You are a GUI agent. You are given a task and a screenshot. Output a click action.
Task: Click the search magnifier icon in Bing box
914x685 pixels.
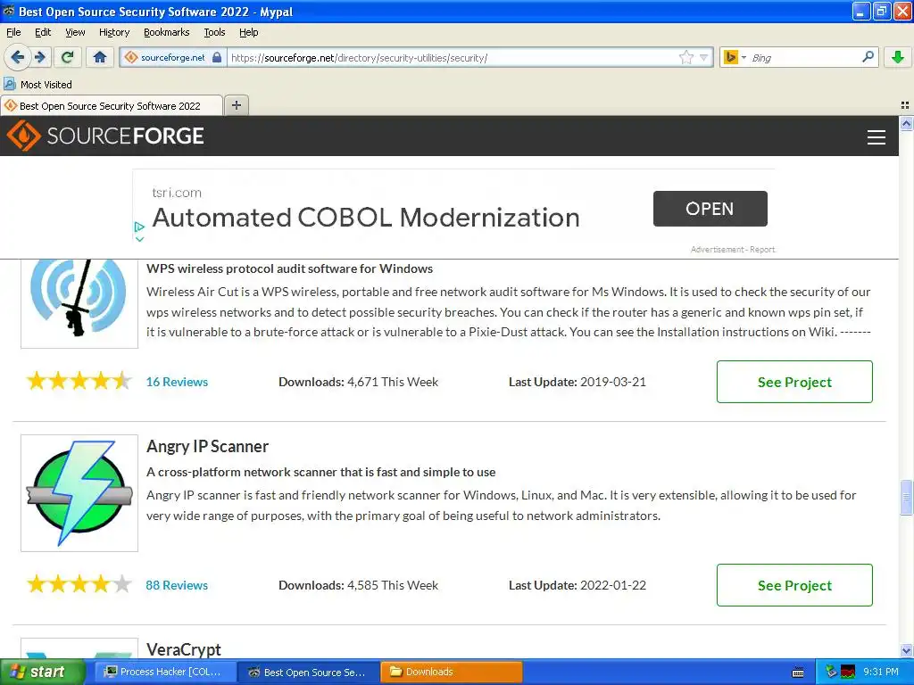[868, 57]
